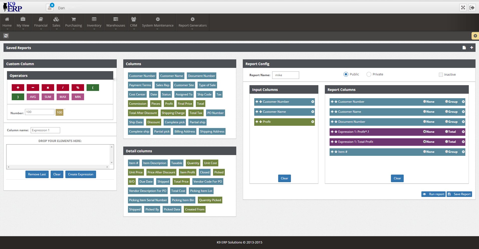Expand the Financial menu

click(x=41, y=22)
